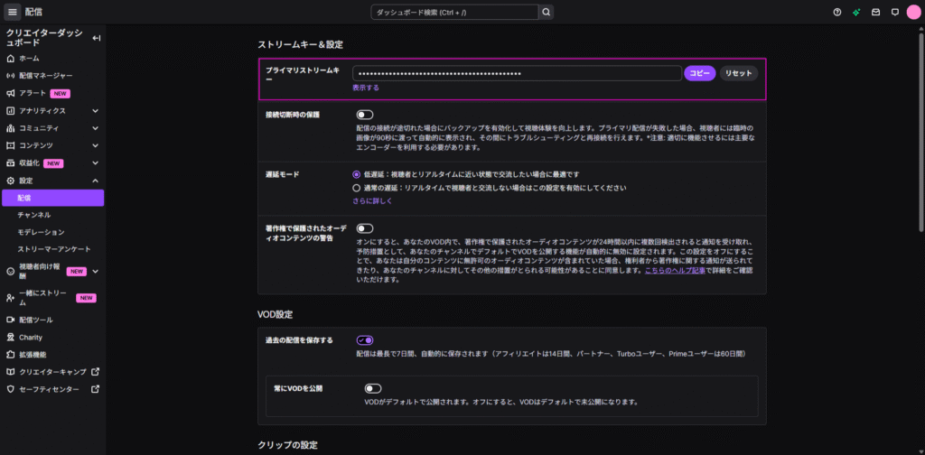This screenshot has height=455, width=925.
Task: Collapse the creator dashboard sidebar
Action: pyautogui.click(x=97, y=38)
